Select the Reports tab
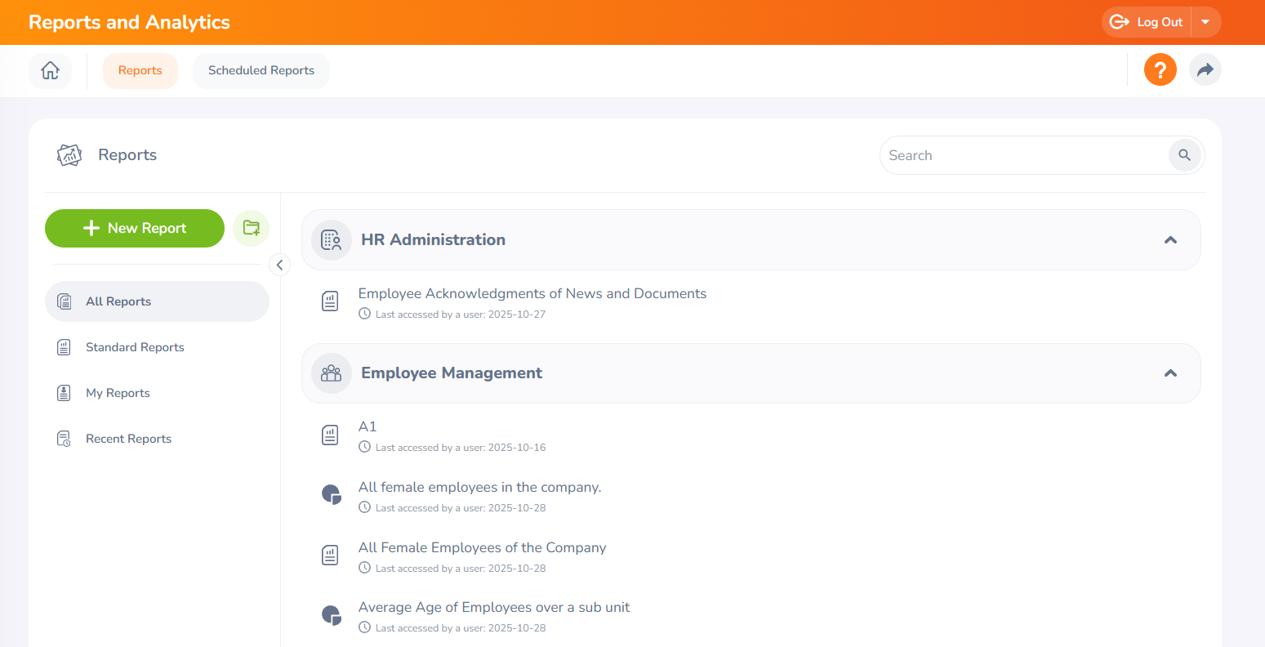Image resolution: width=1265 pixels, height=647 pixels. [x=140, y=70]
